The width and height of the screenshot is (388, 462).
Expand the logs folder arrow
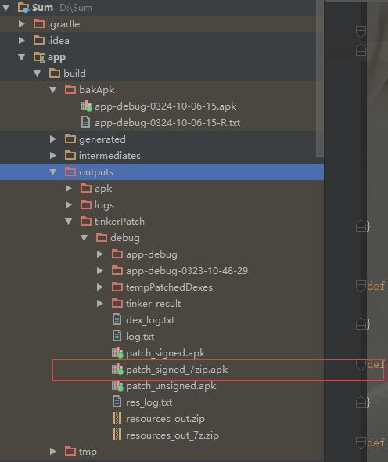coord(69,205)
